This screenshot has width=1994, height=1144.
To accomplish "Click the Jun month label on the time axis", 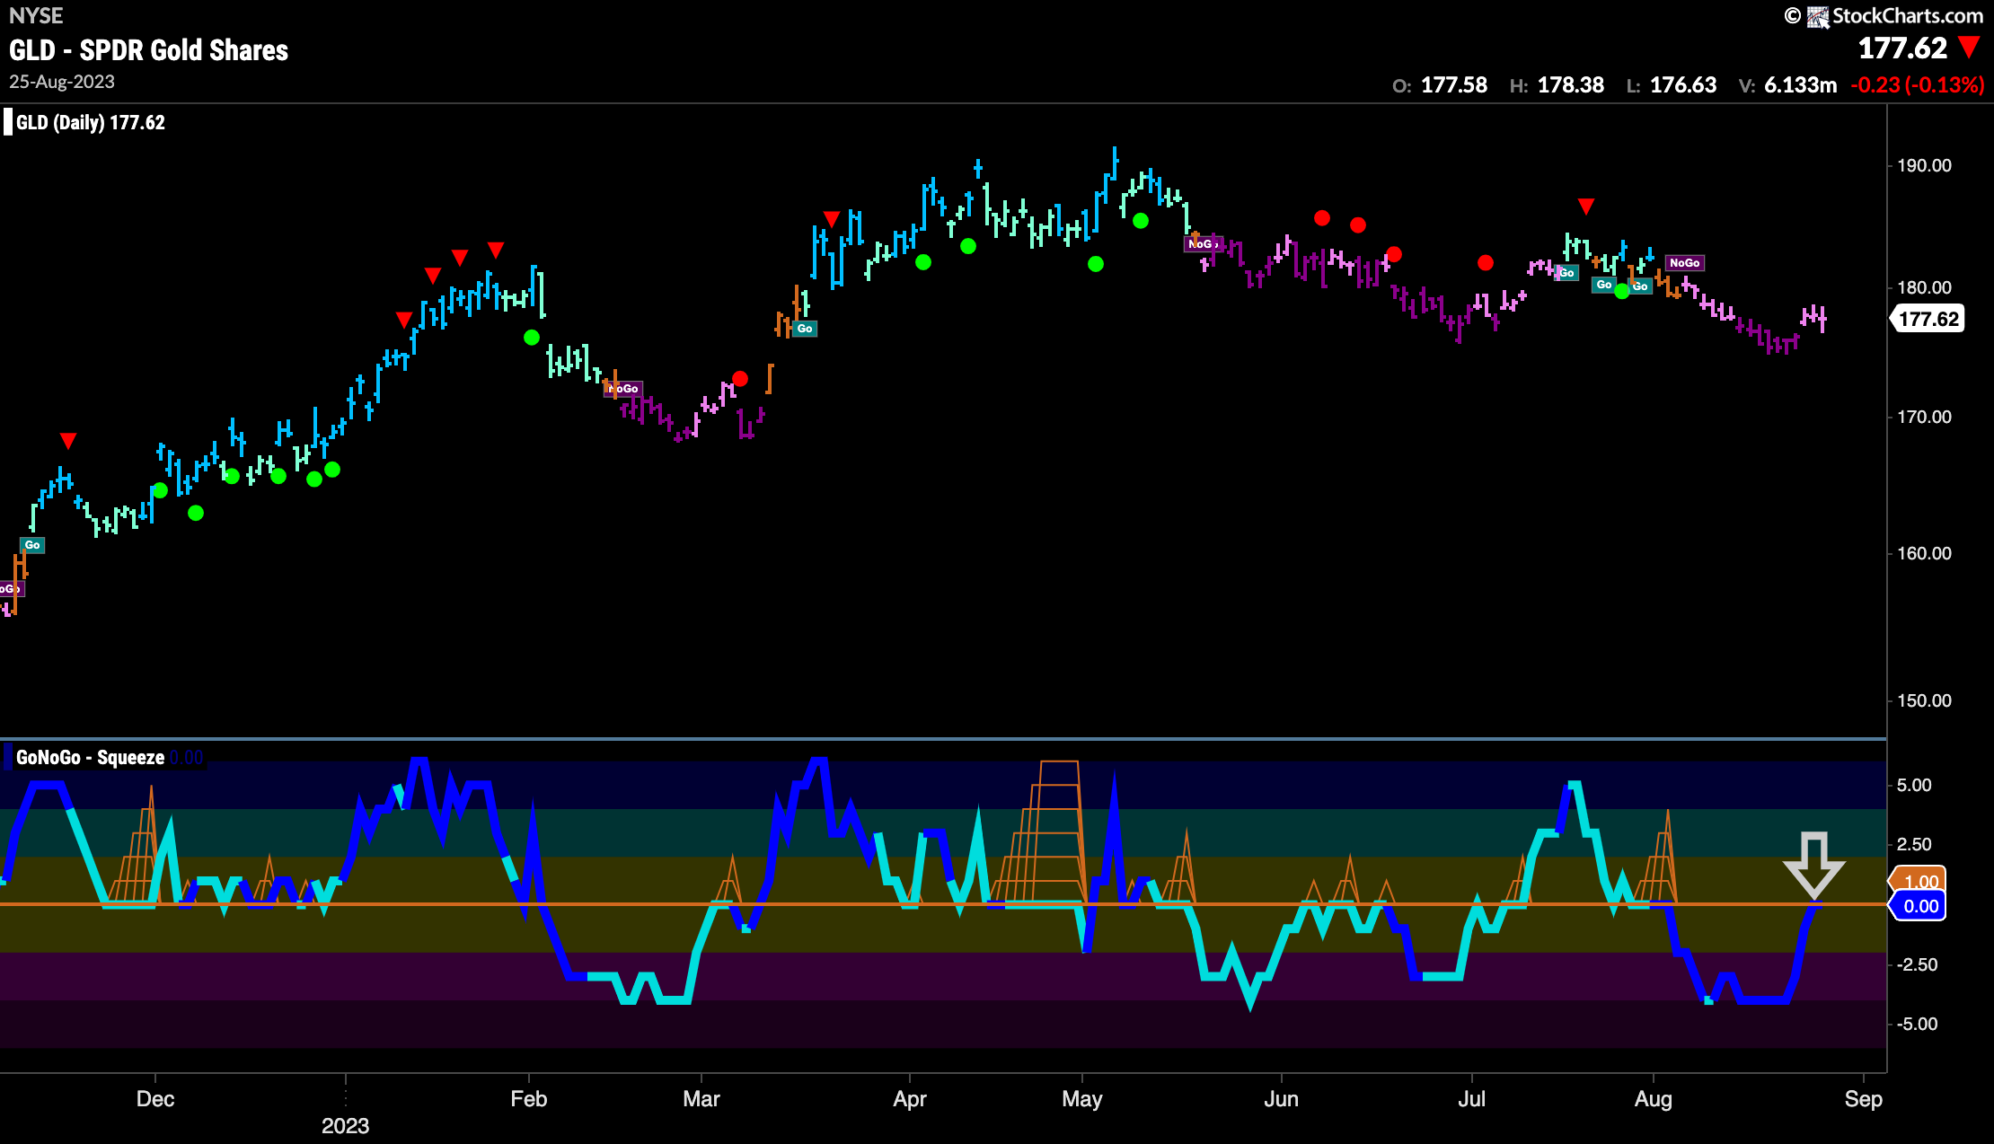I will (x=1282, y=1099).
